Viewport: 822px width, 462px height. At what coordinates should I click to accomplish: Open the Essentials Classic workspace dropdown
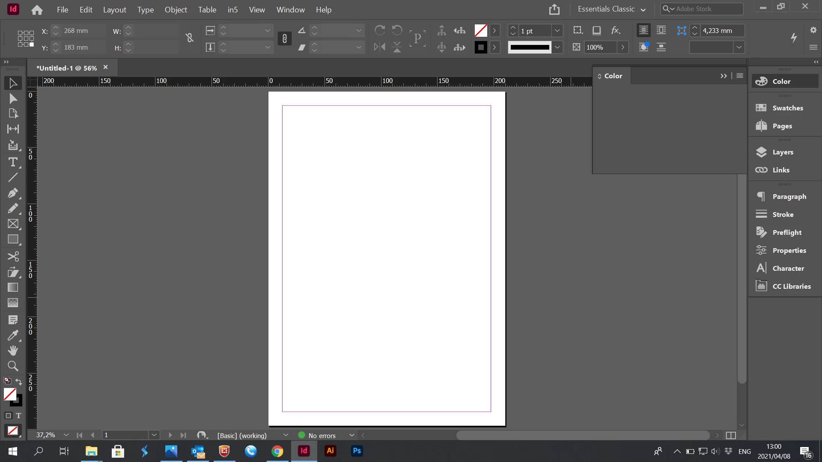pyautogui.click(x=611, y=9)
